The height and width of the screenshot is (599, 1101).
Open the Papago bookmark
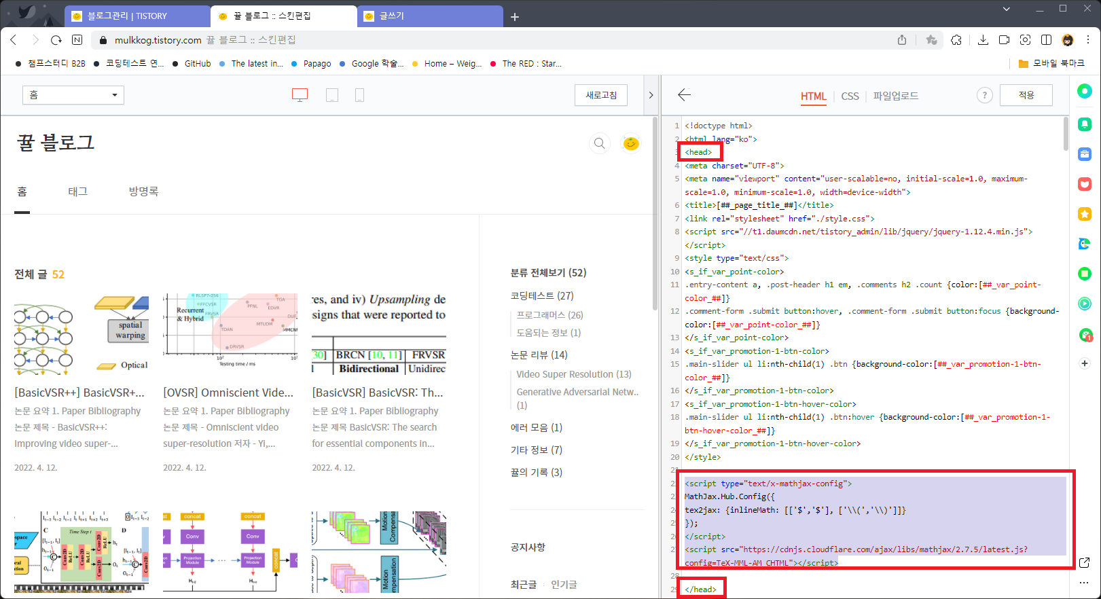coord(311,64)
